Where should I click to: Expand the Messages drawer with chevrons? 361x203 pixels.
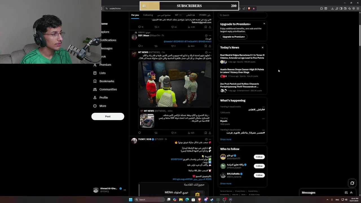(x=351, y=193)
